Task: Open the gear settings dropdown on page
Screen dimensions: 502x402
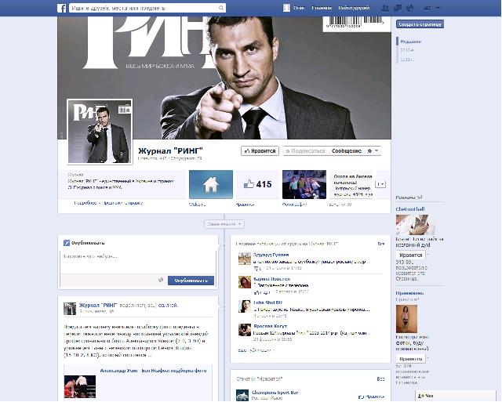Action: click(x=373, y=150)
